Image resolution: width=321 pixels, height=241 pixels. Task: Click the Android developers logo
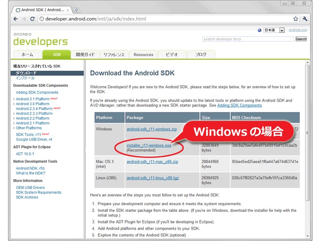click(x=41, y=39)
